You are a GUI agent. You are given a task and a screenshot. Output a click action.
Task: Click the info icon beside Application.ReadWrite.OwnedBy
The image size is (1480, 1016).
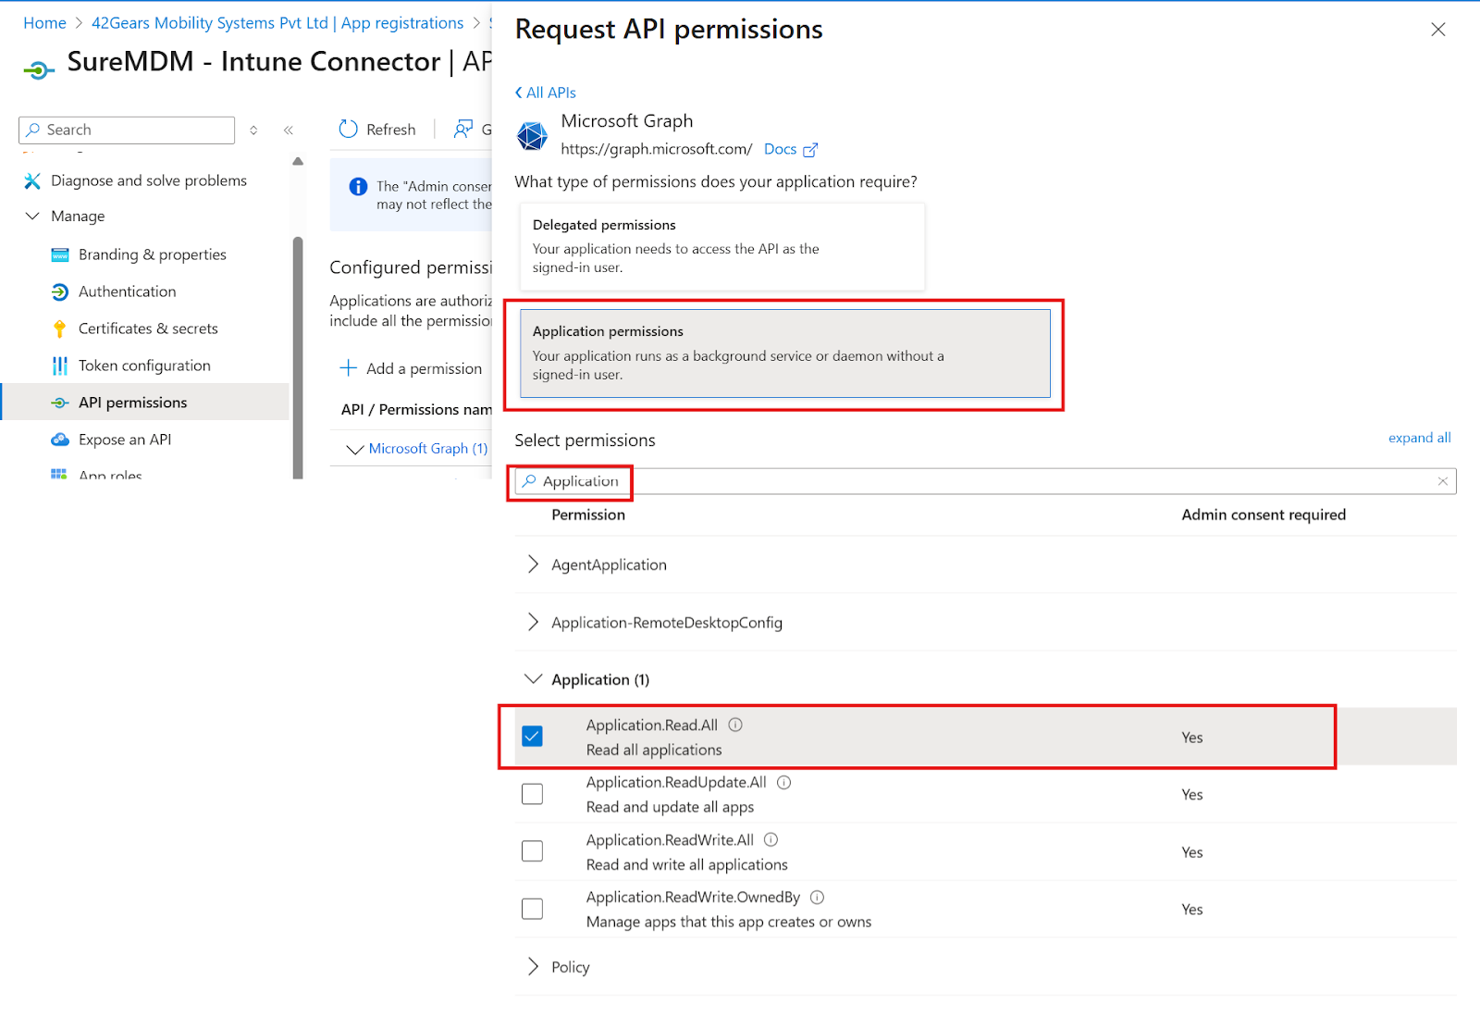tap(817, 898)
